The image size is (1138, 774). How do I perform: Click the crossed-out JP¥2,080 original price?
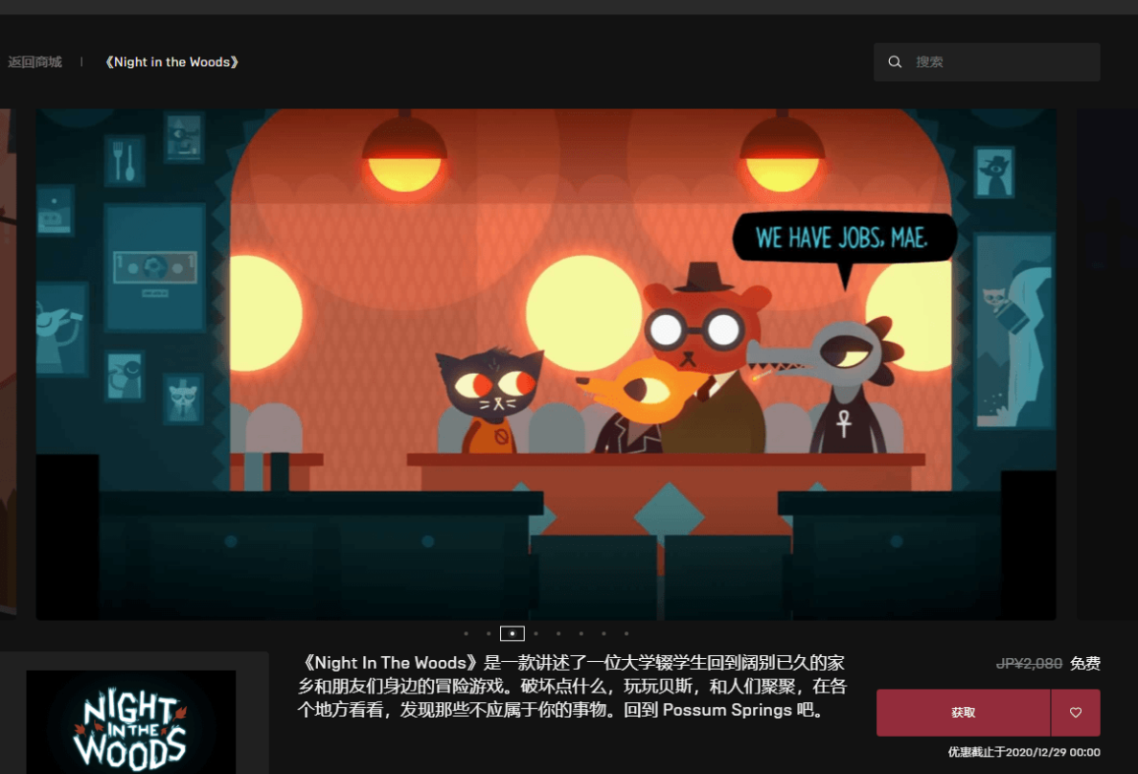coord(1029,663)
